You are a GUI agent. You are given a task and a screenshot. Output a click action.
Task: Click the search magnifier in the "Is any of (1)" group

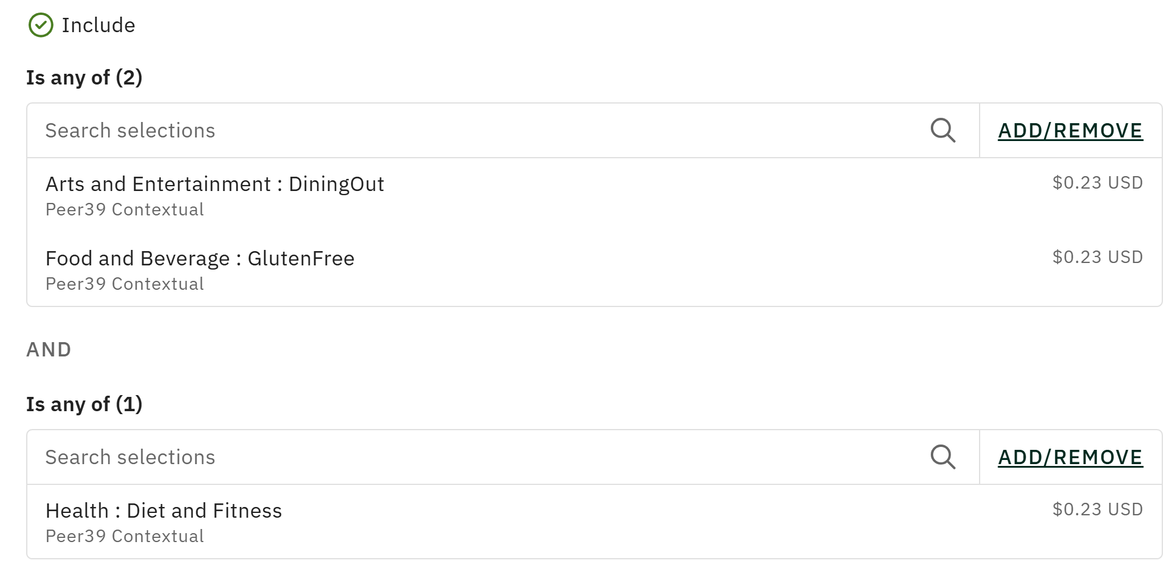(x=943, y=457)
